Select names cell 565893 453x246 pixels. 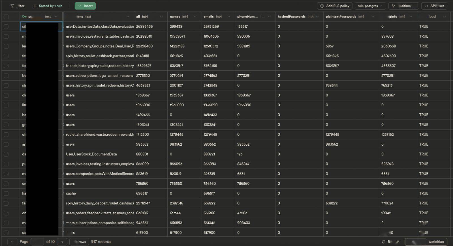tap(184, 223)
